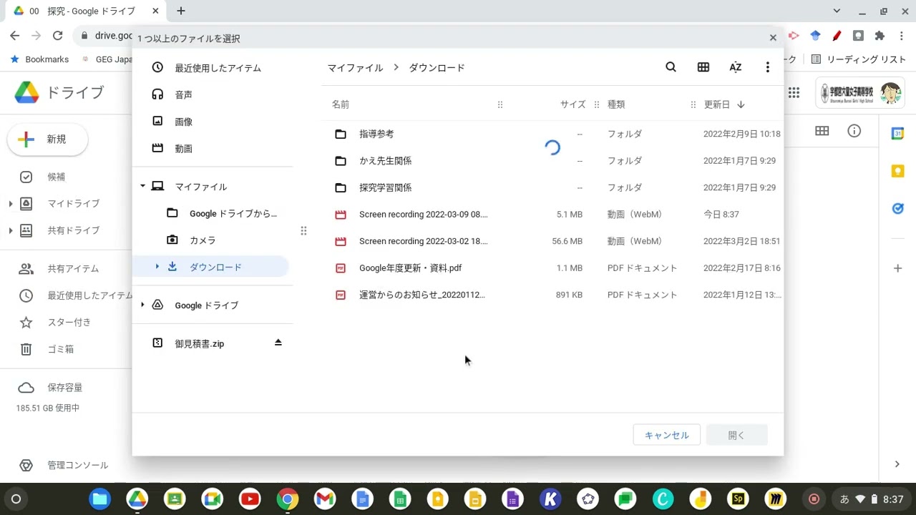Search files in the file picker
Image resolution: width=916 pixels, height=515 pixels.
point(671,67)
